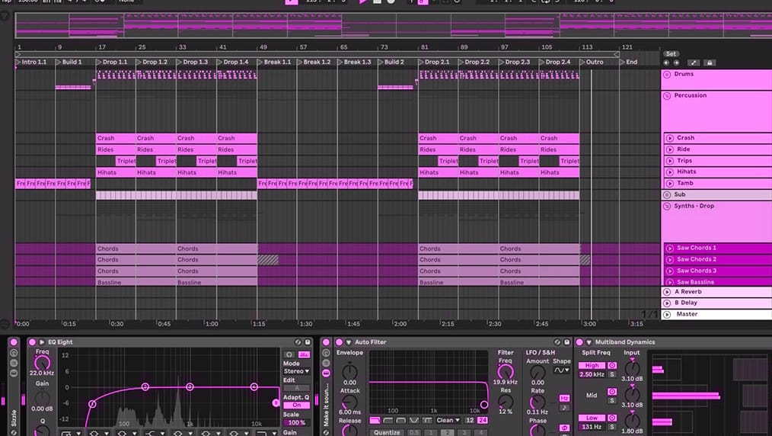Collapse the Drums group track
The image size is (772, 436).
click(x=667, y=75)
